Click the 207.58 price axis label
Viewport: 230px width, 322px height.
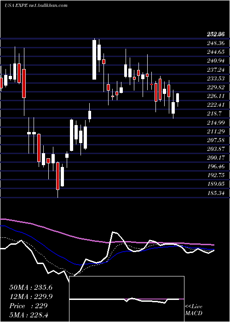point(215,140)
